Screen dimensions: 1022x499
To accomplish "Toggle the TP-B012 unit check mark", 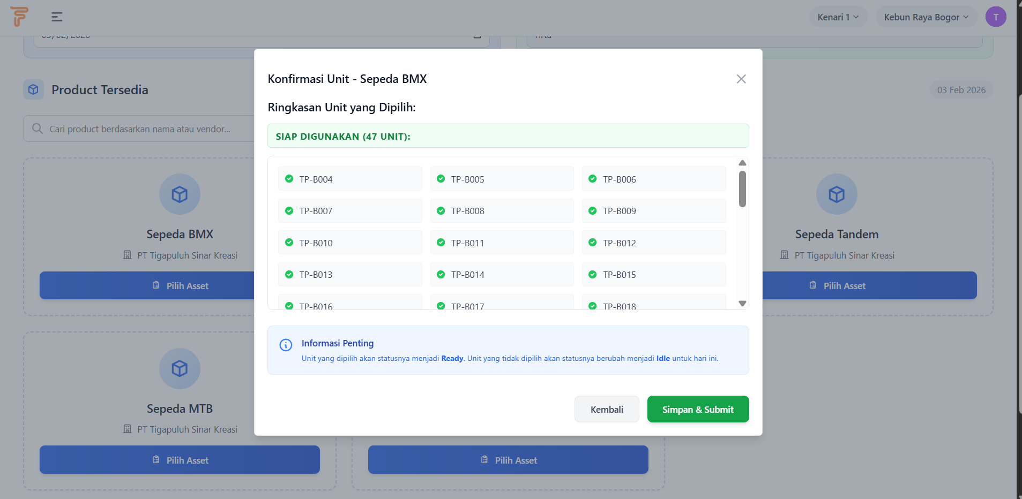I will [x=593, y=243].
